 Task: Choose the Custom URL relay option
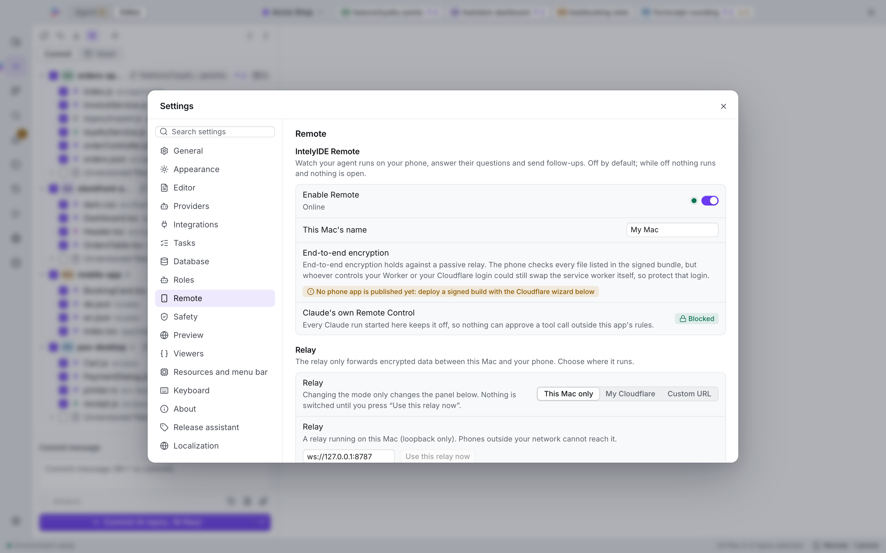(x=689, y=394)
